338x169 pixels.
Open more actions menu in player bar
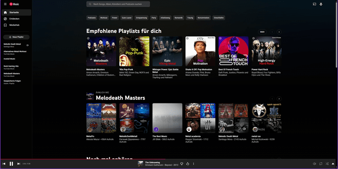coord(193,164)
